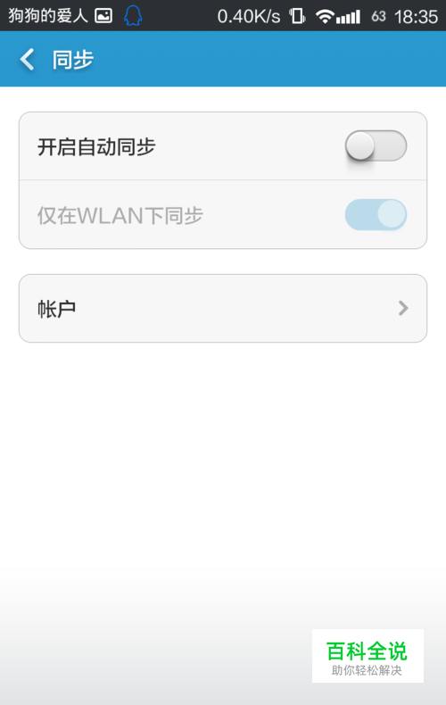Click the 百科全说 watermark logo

[367, 651]
